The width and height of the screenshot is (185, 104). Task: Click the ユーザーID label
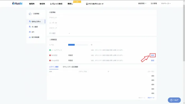(53, 23)
